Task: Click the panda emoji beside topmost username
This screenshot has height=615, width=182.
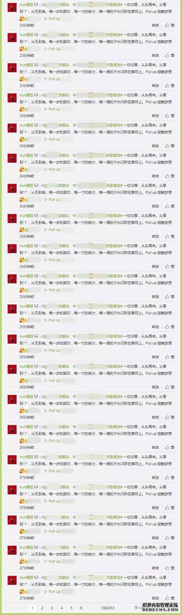Action: point(36,4)
